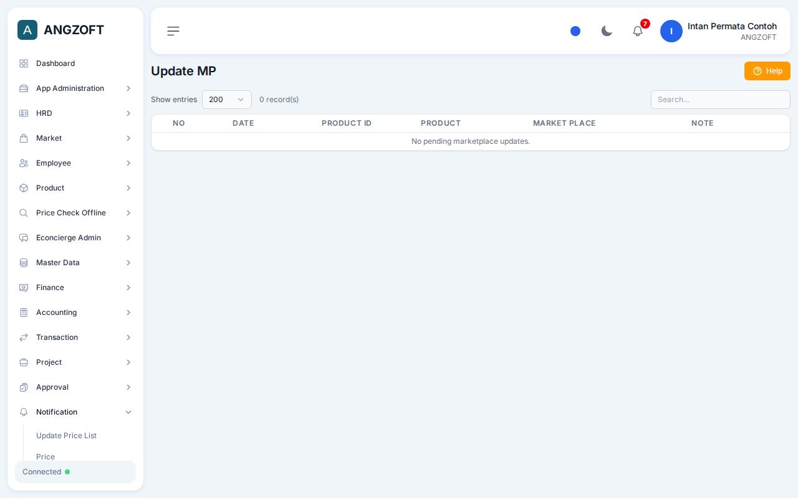Click the Accounting calculator icon
Viewport: 798px width, 498px height.
tap(24, 312)
